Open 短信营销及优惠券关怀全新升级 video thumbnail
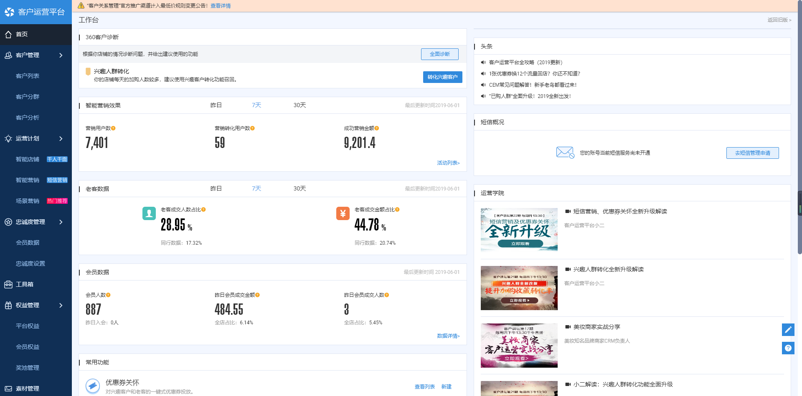Image resolution: width=802 pixels, height=396 pixels. 519,230
